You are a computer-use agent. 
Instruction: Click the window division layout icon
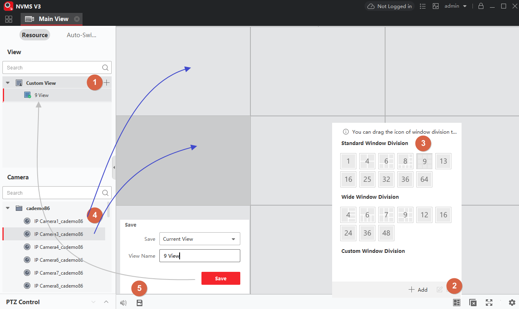coord(457,303)
